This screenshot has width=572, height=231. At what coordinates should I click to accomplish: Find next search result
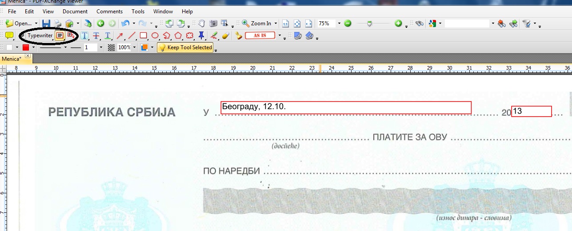[513, 23]
